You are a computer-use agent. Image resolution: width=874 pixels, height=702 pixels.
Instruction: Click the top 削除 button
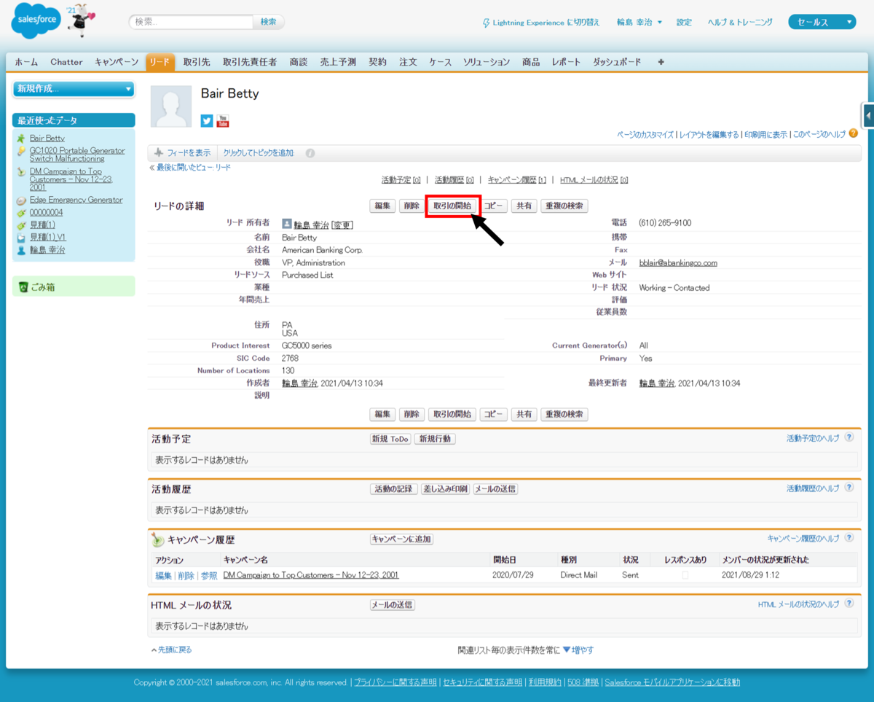coord(412,206)
